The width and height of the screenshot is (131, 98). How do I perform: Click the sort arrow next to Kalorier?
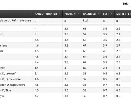pos(98,14)
